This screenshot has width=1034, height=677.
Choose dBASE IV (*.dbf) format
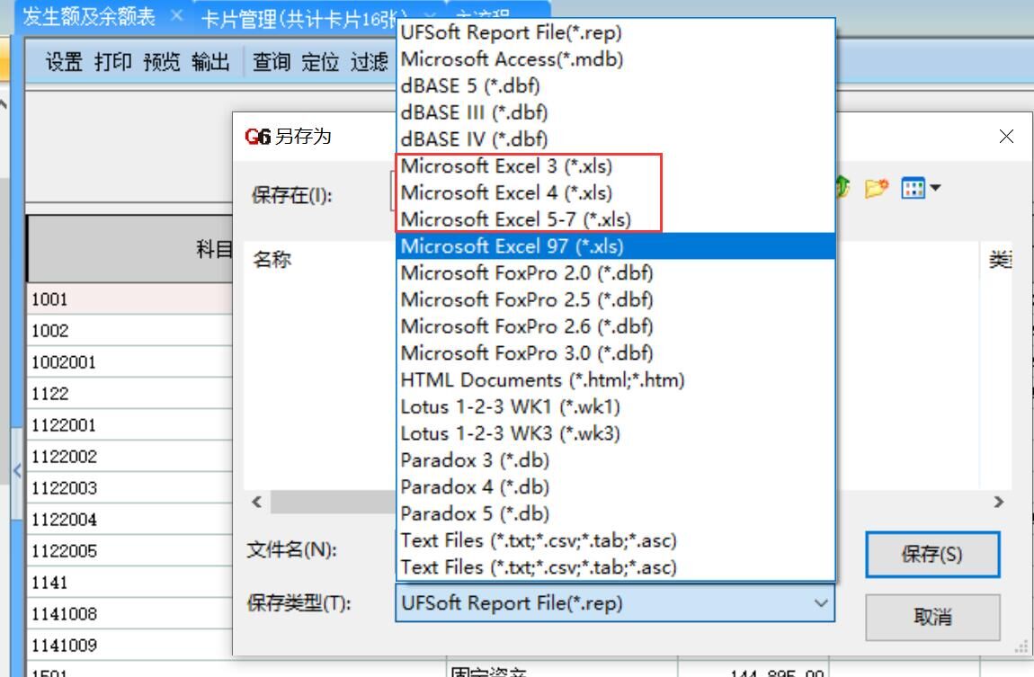[x=616, y=139]
